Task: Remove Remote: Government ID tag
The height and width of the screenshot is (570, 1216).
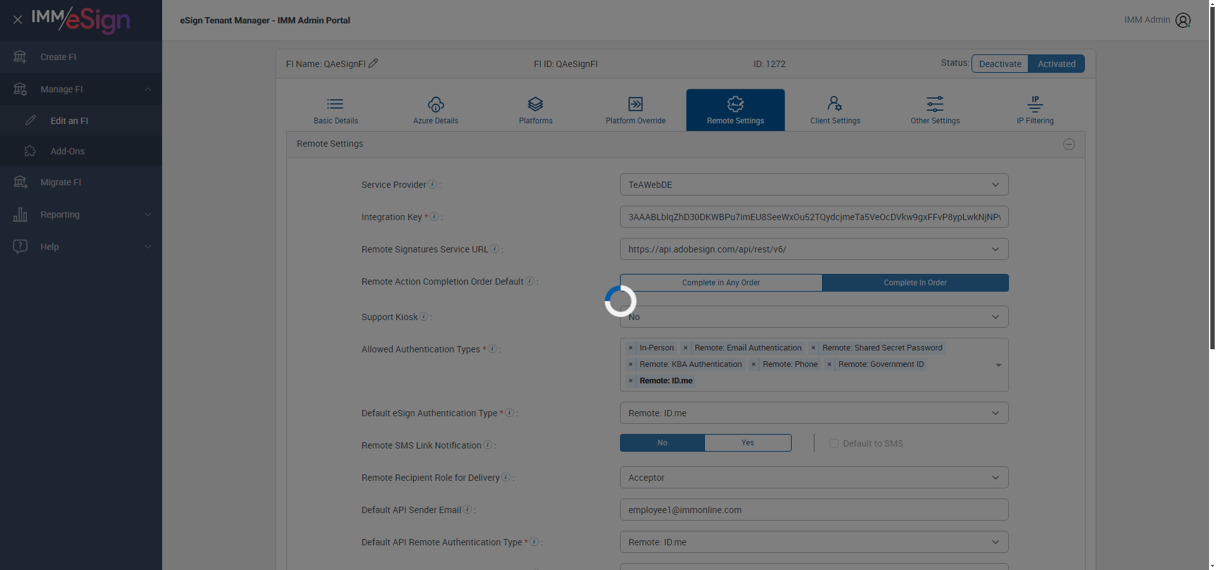Action: pos(829,364)
